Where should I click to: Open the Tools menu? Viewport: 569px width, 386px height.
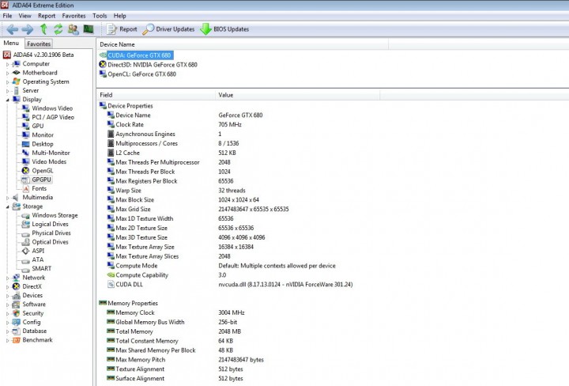pos(100,16)
